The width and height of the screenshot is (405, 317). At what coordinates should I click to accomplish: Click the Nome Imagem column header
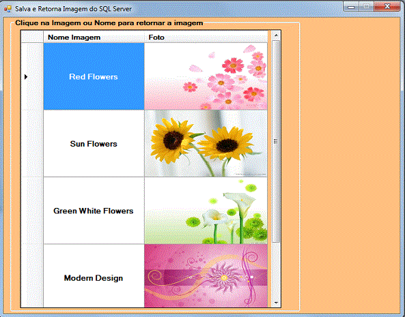[94, 37]
